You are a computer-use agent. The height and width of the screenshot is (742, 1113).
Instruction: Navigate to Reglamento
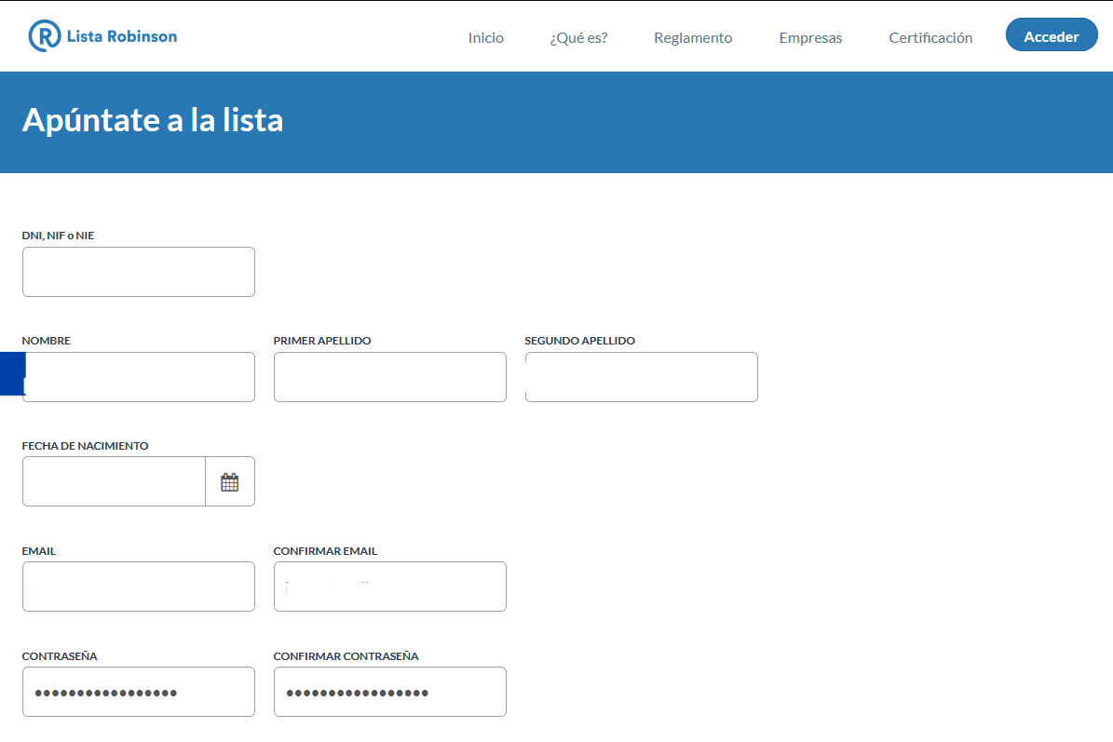tap(693, 38)
